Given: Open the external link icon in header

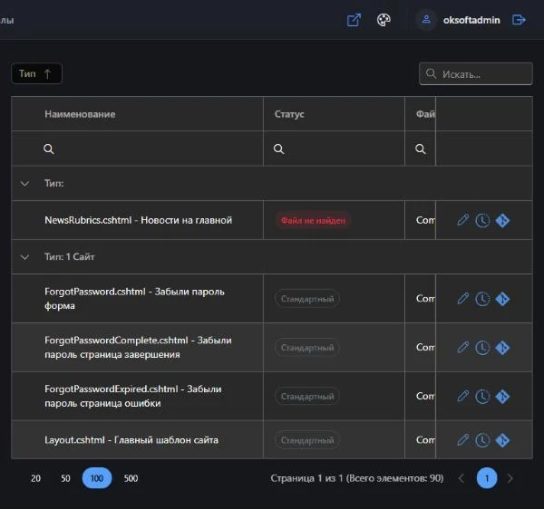Looking at the screenshot, I should (354, 20).
